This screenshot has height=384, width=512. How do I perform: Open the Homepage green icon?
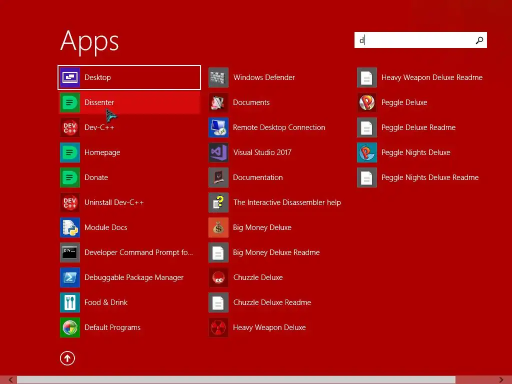[x=70, y=152]
